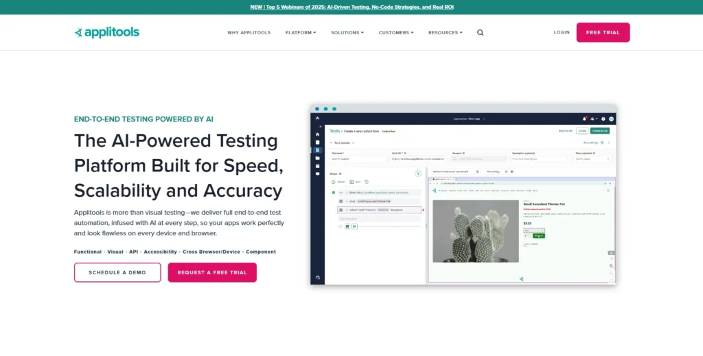This screenshot has height=356, width=703.
Task: Expand the Solutions menu
Action: pos(347,33)
